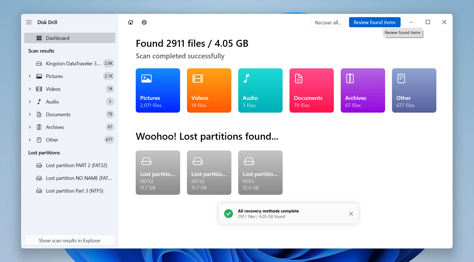Click green checkmark in recovery complete notification
Screen dimensions: 474x262
coord(229,214)
